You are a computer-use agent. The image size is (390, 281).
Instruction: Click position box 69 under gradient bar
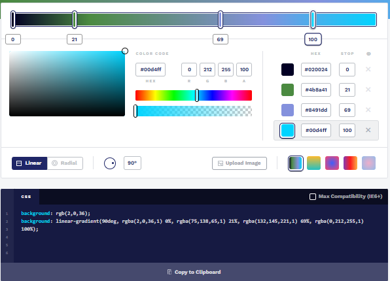tap(221, 39)
